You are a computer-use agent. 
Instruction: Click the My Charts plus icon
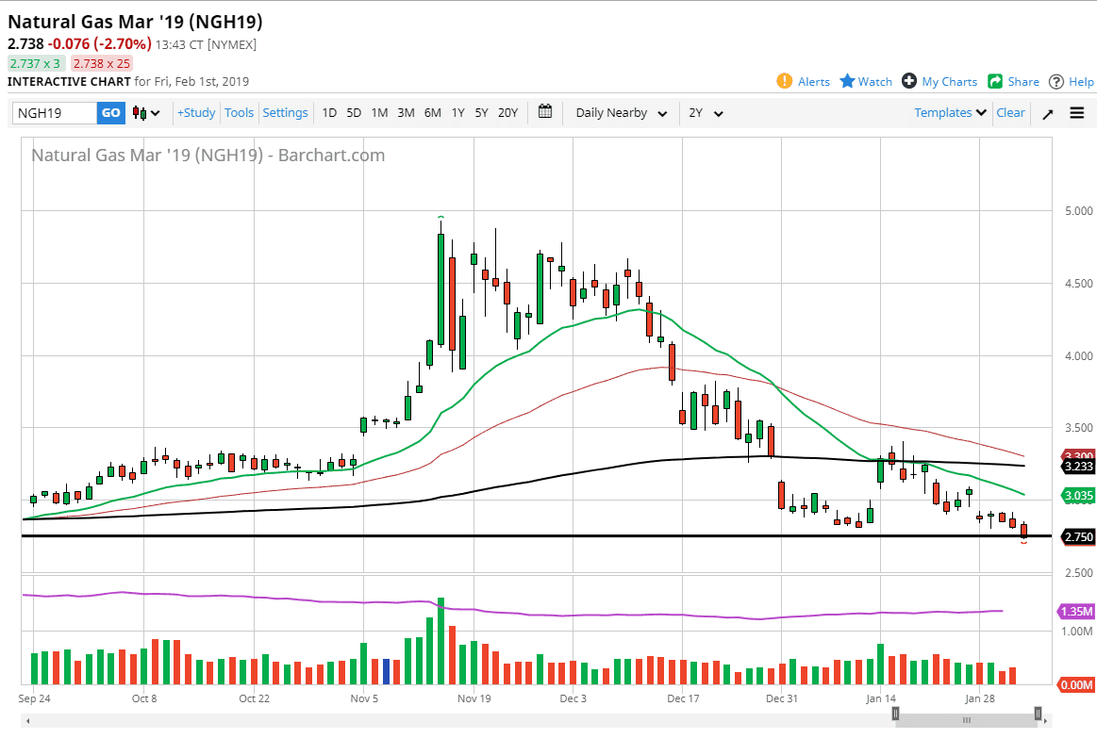908,81
